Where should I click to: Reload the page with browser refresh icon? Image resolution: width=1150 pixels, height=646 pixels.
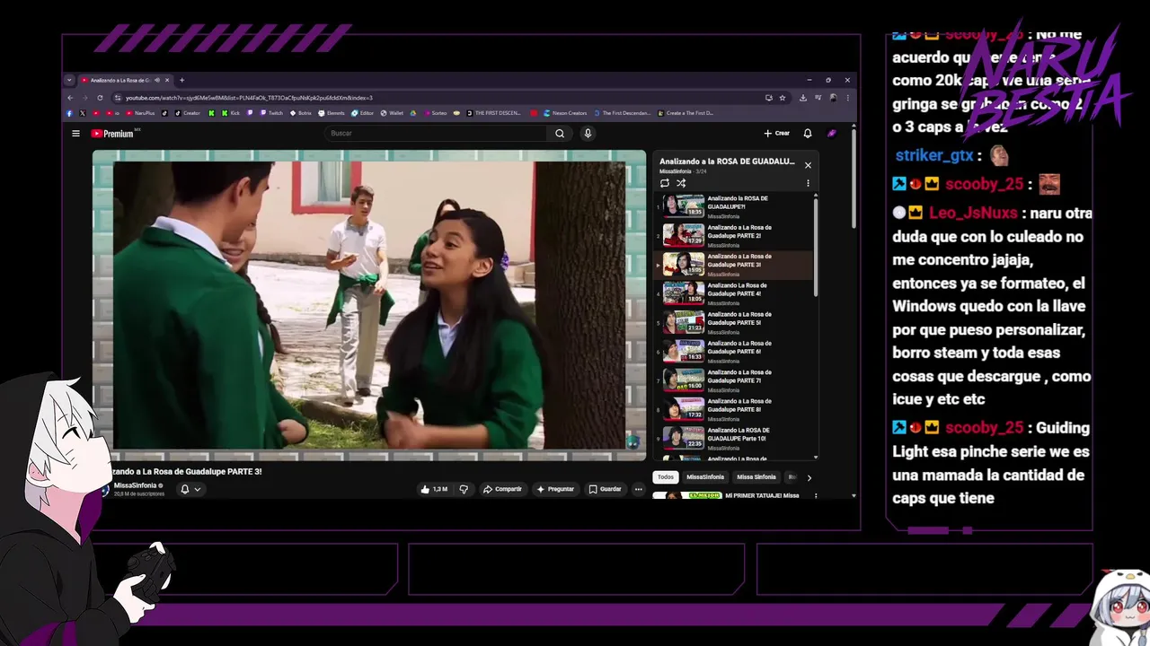tap(100, 98)
